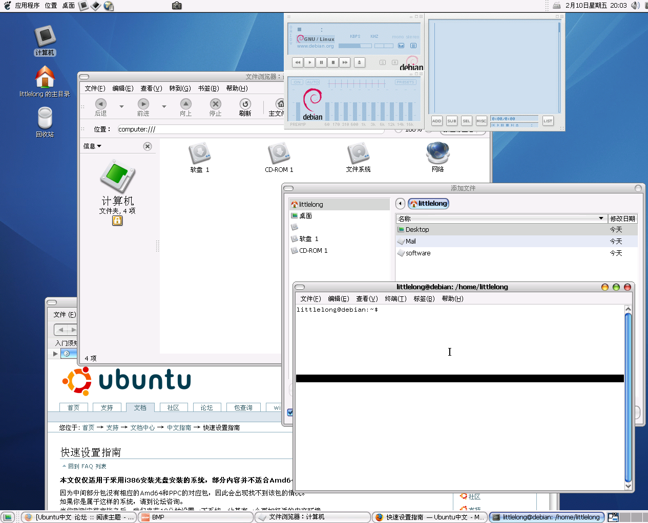Select the 网络 network icon
The height and width of the screenshot is (523, 648).
(438, 157)
